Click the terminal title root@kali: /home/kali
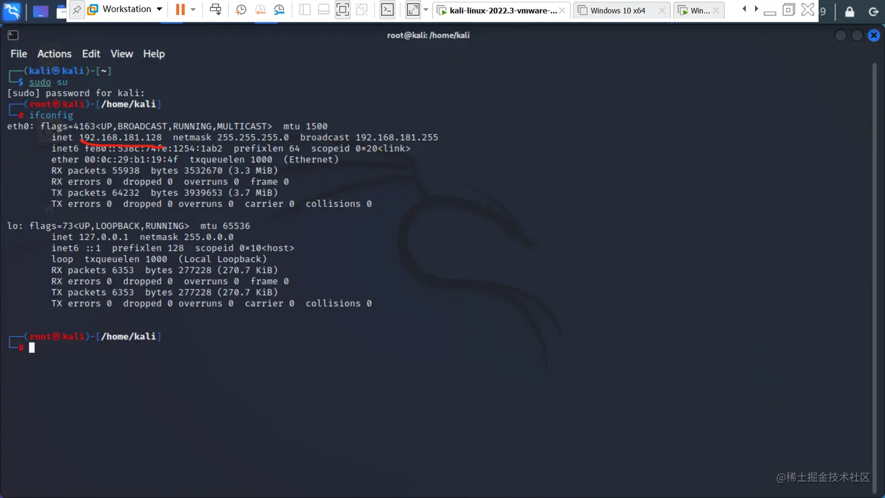 428,35
